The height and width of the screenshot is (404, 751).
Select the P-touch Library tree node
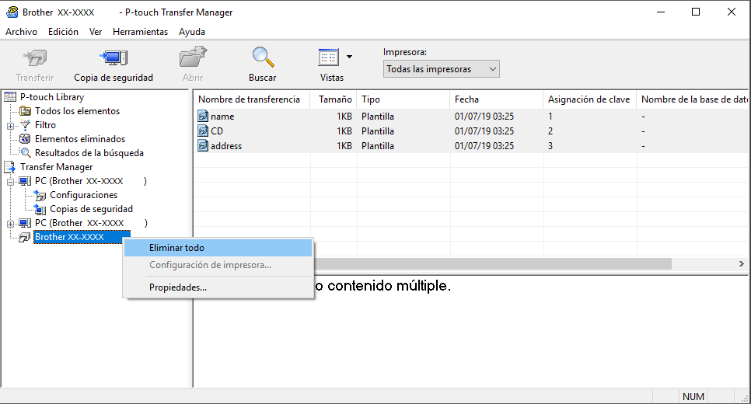[x=52, y=97]
